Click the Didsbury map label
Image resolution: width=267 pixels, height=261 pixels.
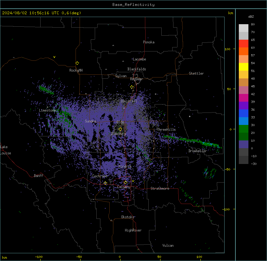[x=119, y=134]
